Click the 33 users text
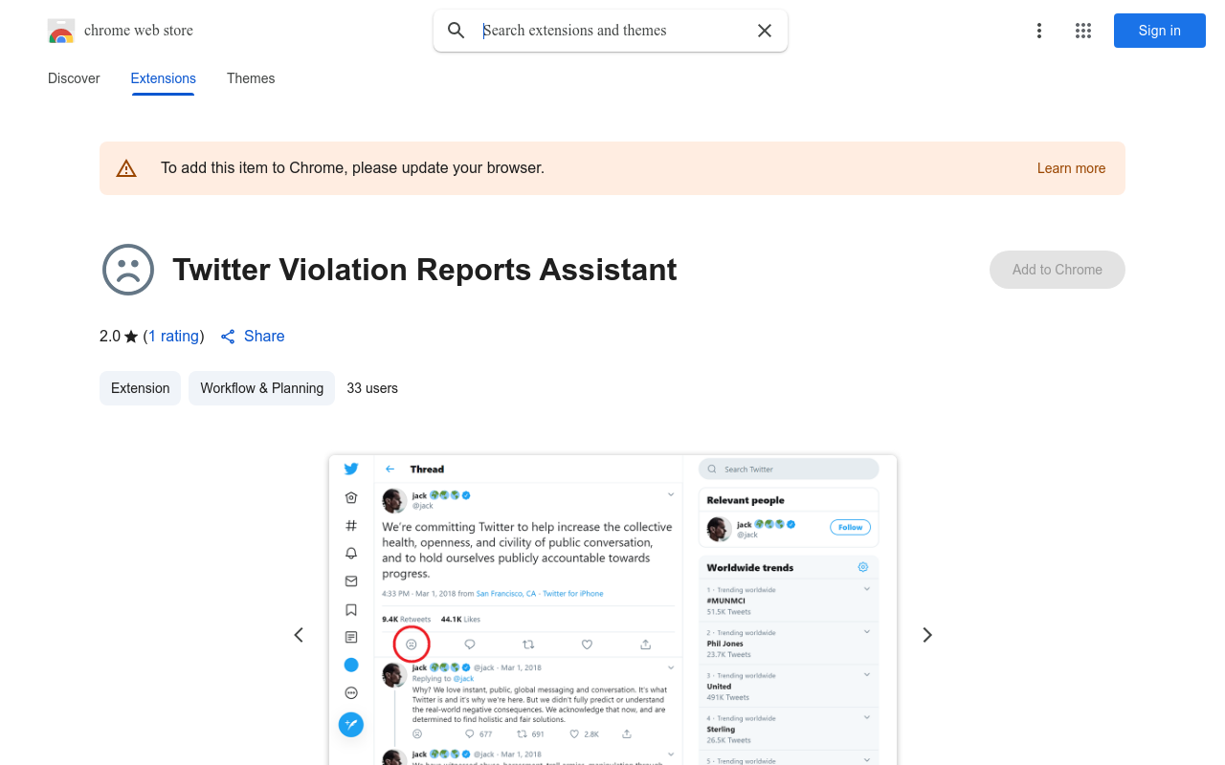 tap(372, 388)
